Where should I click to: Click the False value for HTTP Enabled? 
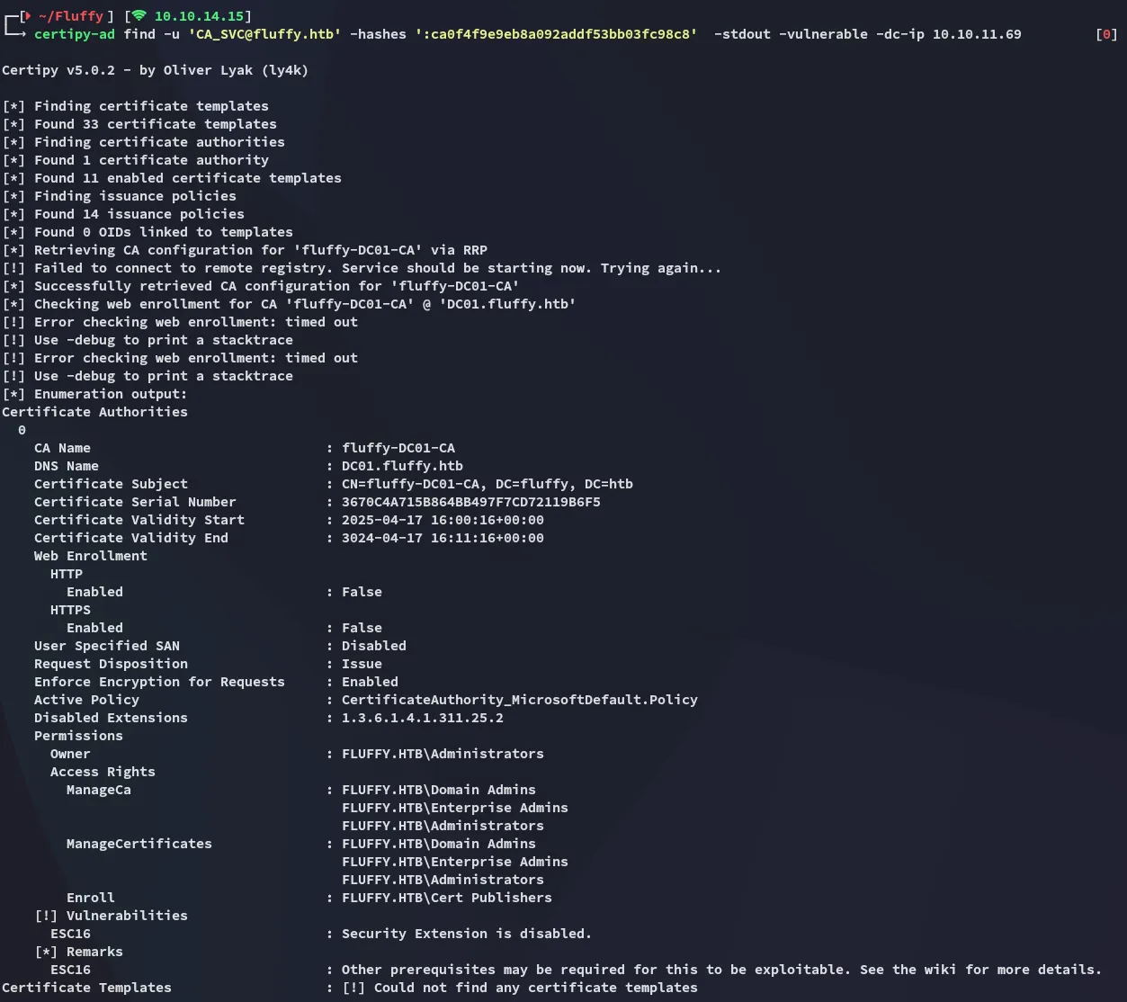click(x=362, y=592)
